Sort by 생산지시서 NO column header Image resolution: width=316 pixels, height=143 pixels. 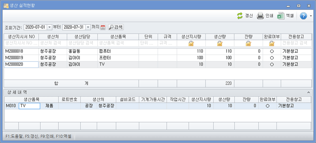tap(21, 37)
